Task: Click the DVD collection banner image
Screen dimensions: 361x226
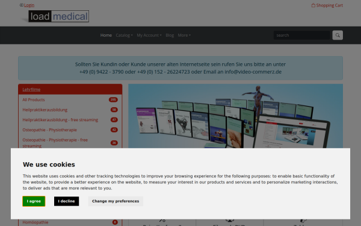Action: pyautogui.click(x=235, y=116)
